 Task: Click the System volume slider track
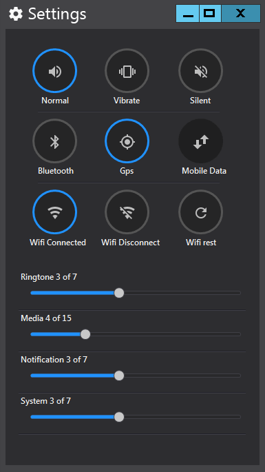136,417
